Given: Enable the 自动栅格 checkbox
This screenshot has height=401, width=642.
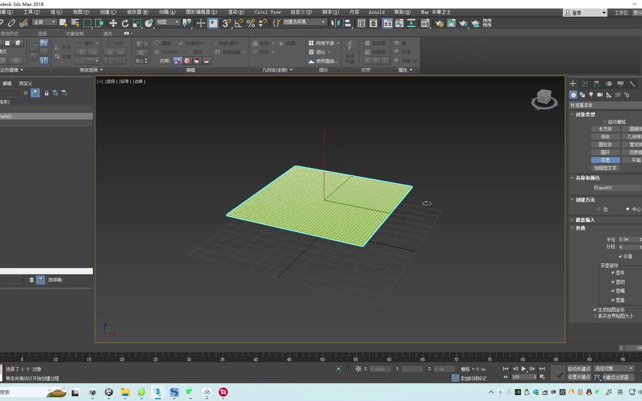Looking at the screenshot, I should click(604, 121).
